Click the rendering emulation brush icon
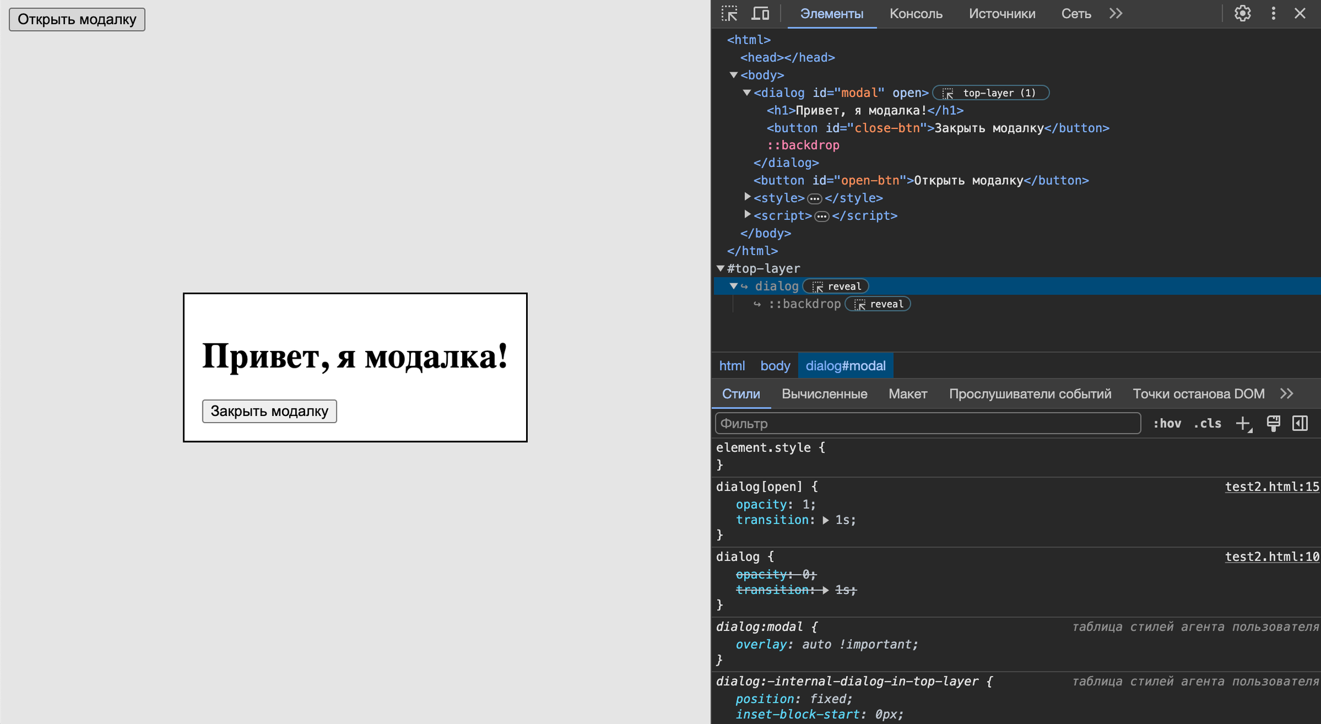 [x=1273, y=423]
